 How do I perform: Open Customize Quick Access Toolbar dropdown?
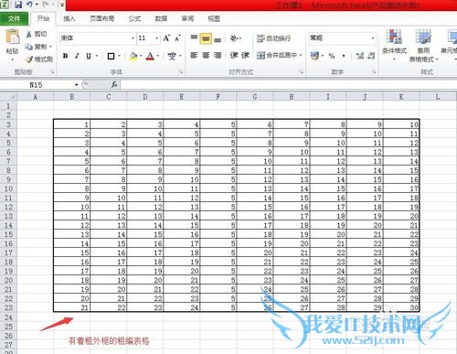click(x=62, y=5)
